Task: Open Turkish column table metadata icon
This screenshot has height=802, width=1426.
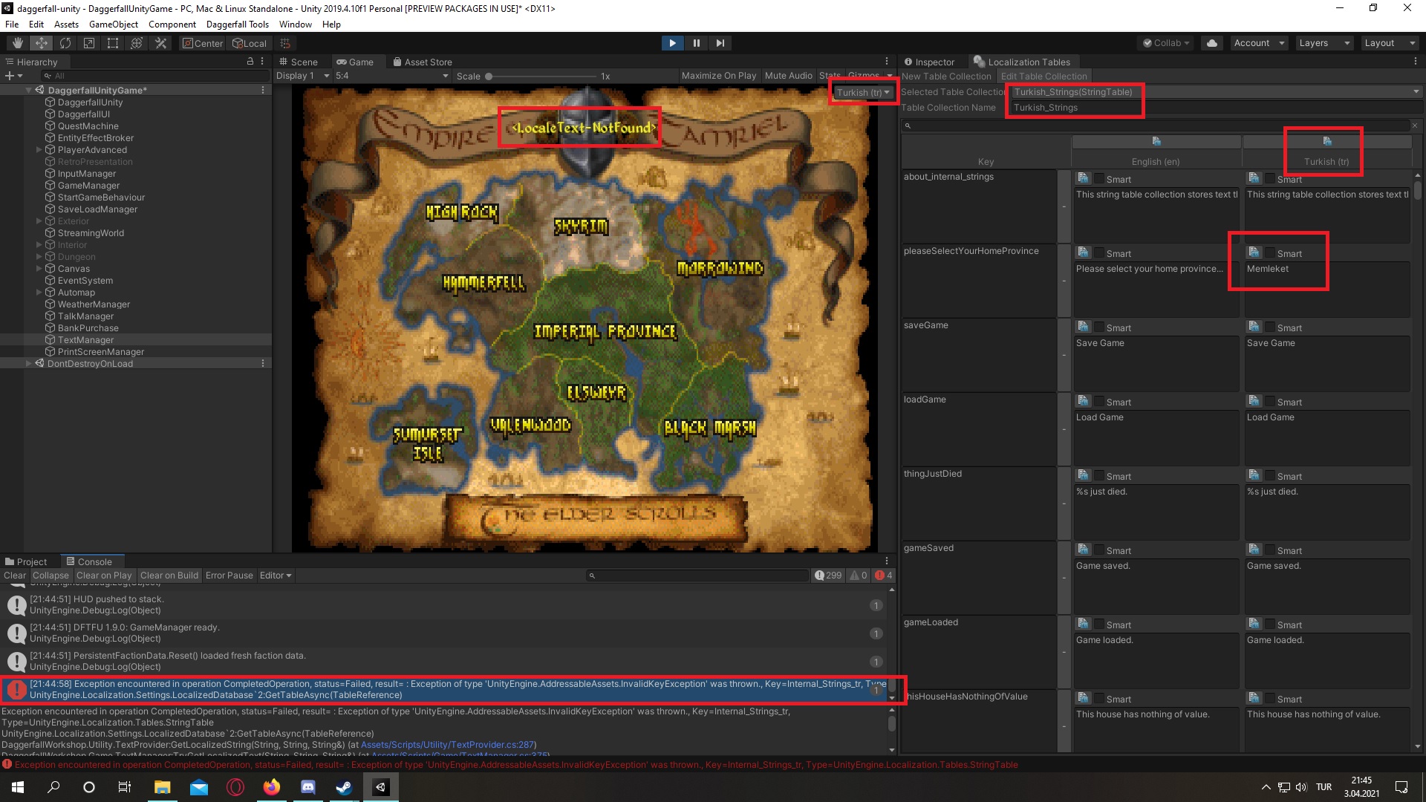Action: point(1327,141)
